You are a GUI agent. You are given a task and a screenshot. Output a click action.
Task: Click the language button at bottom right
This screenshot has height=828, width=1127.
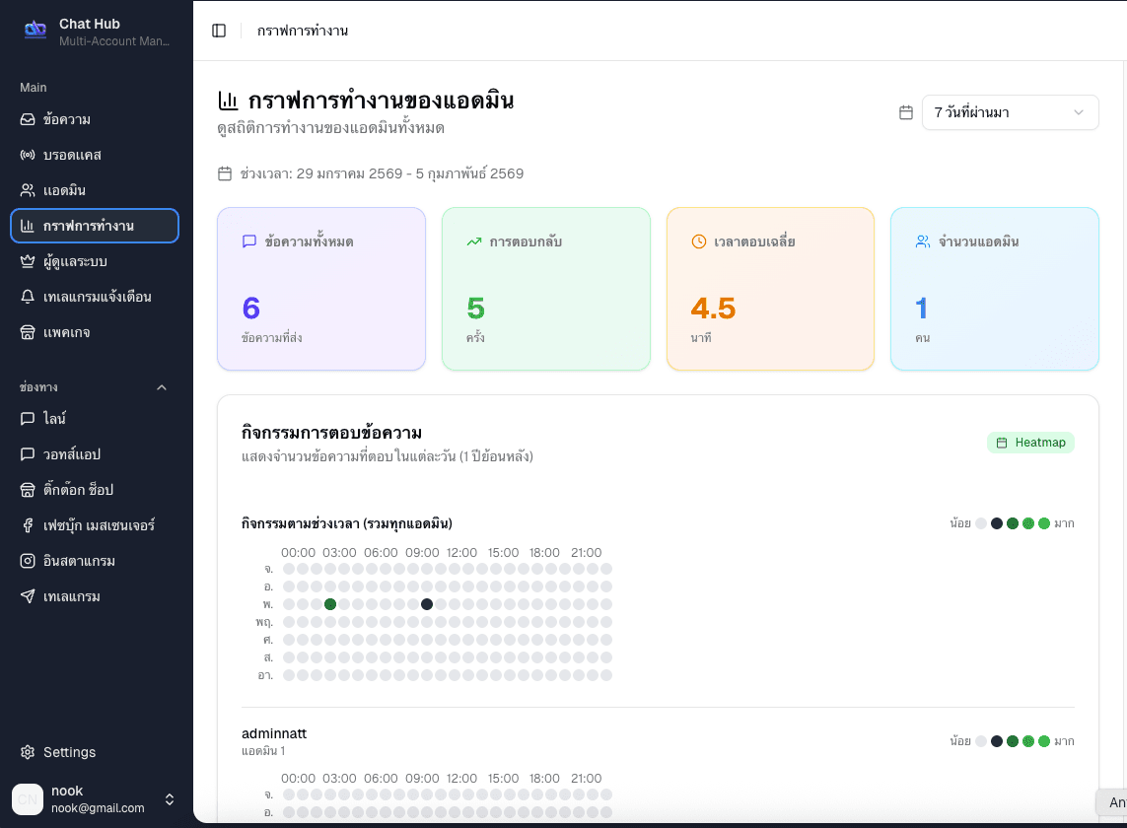tap(1116, 804)
